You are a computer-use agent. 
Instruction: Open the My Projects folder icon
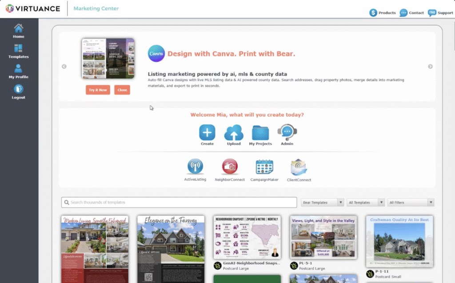[x=260, y=133]
